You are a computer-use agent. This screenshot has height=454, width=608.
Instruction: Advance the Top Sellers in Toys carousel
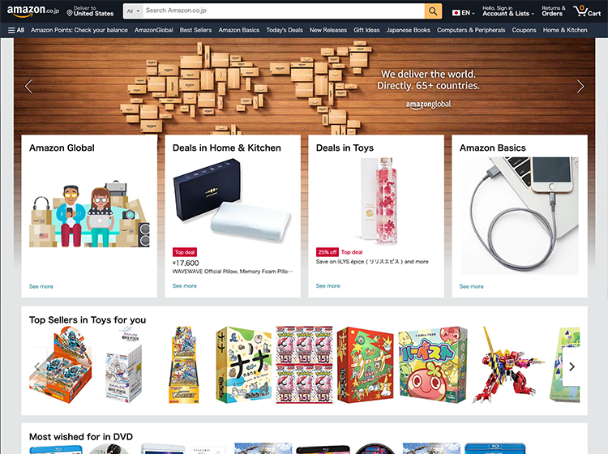point(572,366)
